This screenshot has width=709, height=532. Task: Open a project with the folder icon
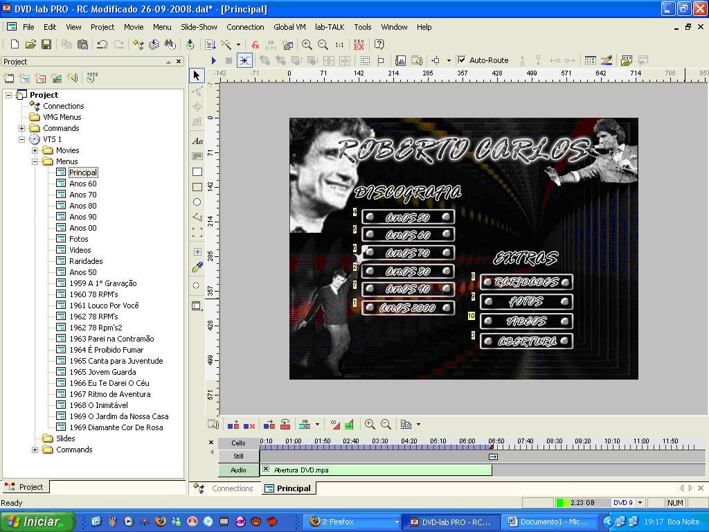(x=30, y=44)
